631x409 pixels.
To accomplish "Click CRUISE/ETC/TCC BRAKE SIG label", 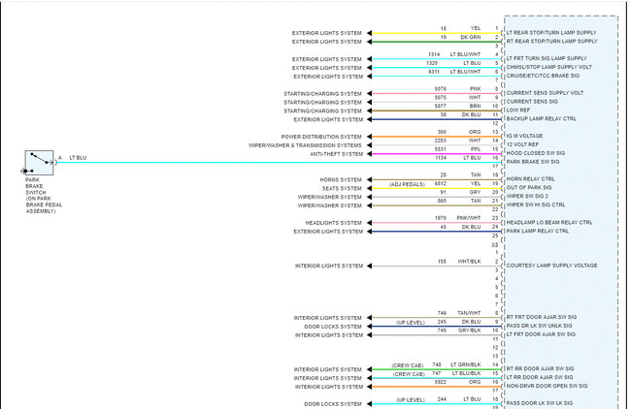I will click(x=543, y=76).
